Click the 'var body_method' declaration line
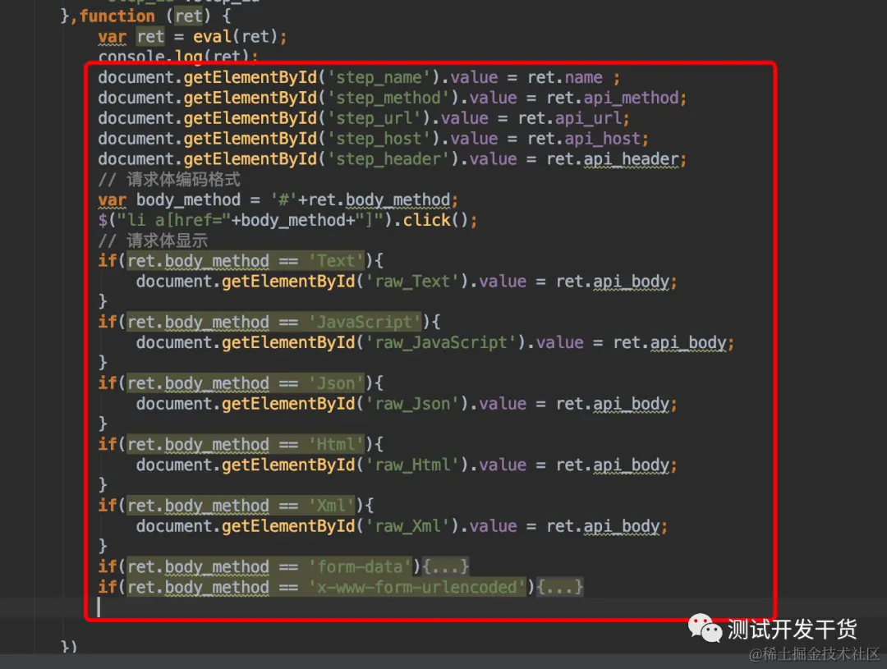The image size is (887, 669). click(278, 199)
